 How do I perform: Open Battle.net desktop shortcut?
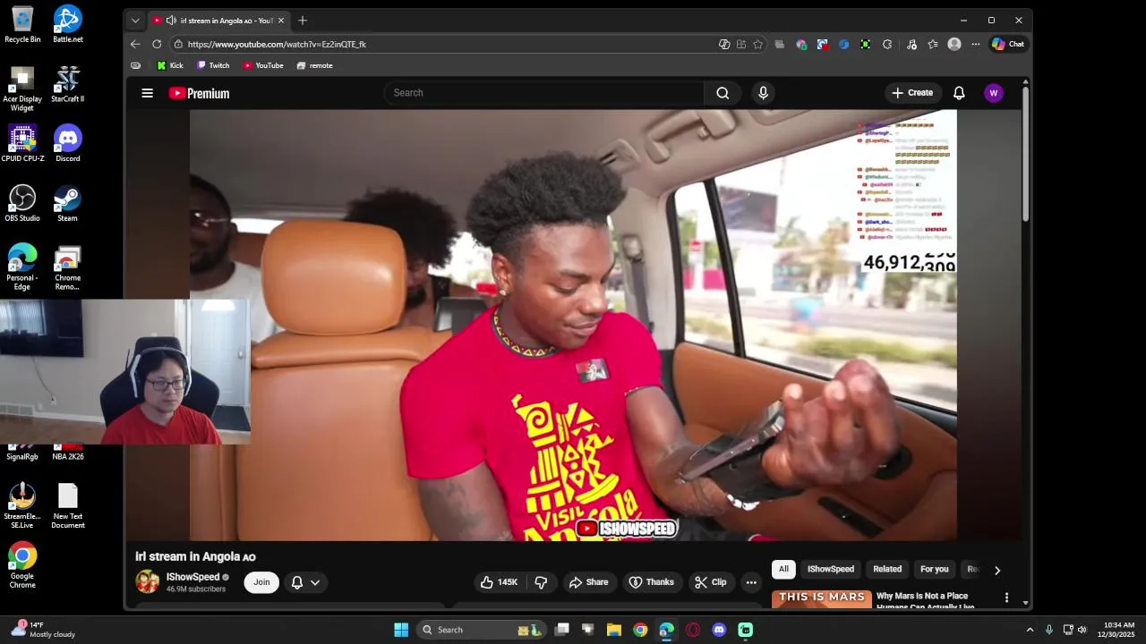[67, 24]
